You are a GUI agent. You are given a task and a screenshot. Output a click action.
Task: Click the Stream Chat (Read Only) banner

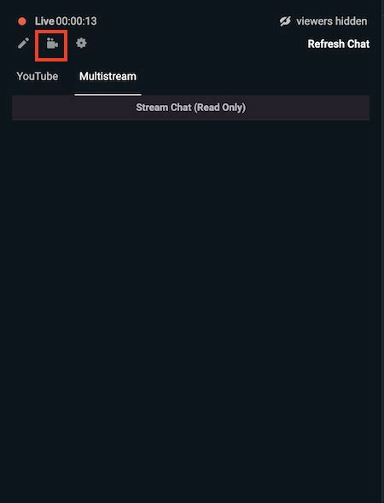190,108
